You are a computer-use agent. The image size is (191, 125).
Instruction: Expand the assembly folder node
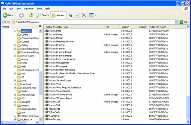(15, 31)
